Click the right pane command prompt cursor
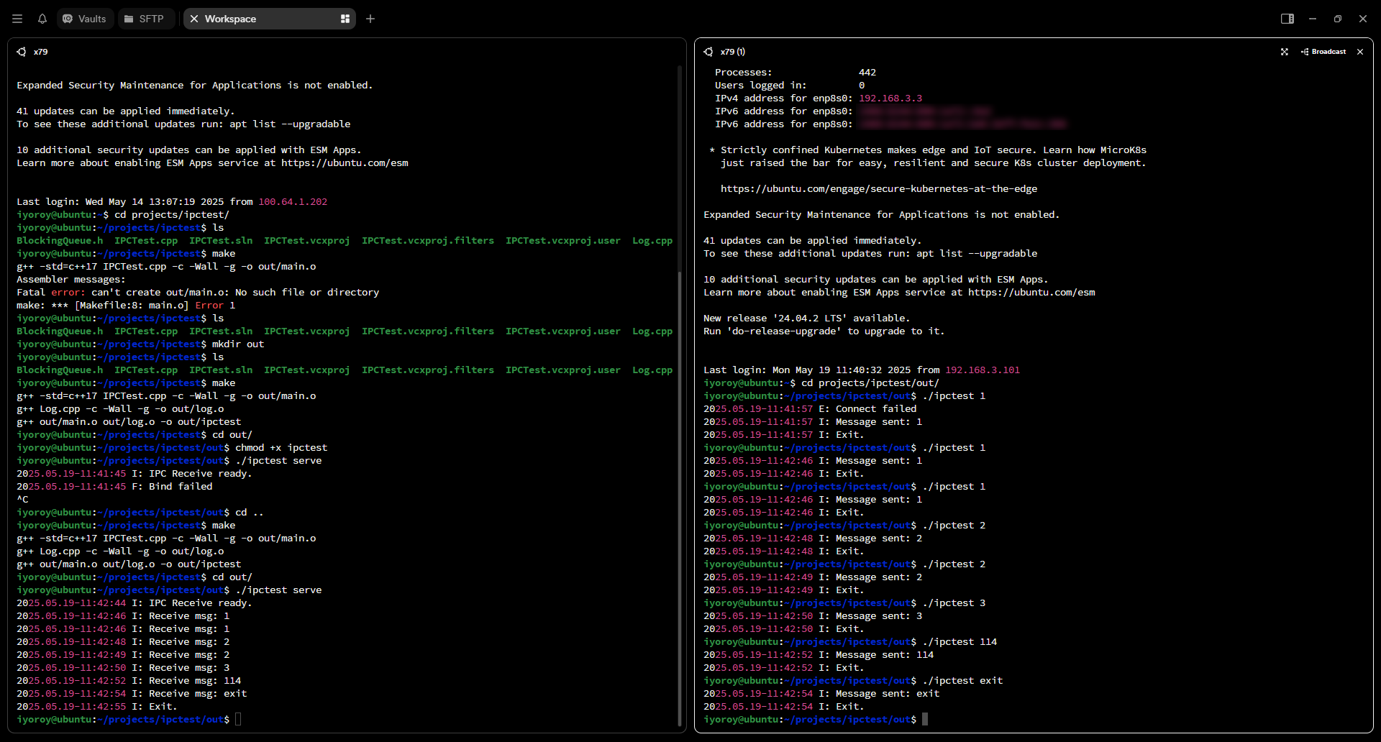Screen dimensions: 1381x742 point(925,720)
